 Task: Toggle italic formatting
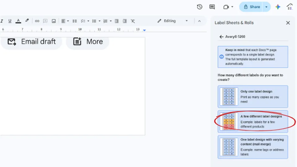[2, 21]
